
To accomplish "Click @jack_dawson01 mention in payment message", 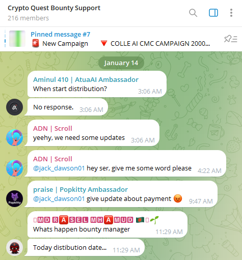I will click(x=59, y=199).
